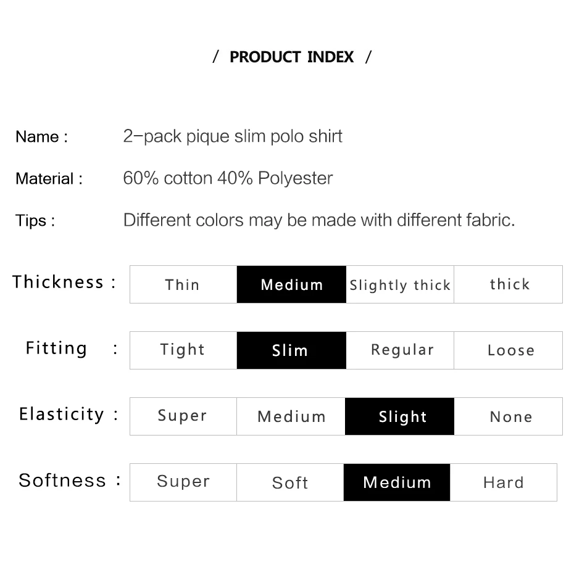
Task: Select the Thin thickness option
Action: pyautogui.click(x=183, y=284)
